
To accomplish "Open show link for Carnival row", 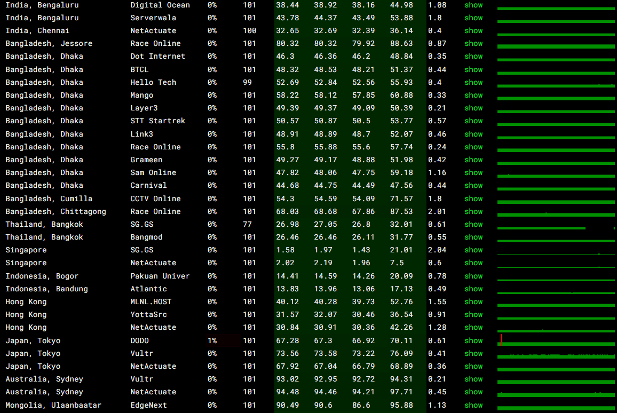I will point(473,186).
